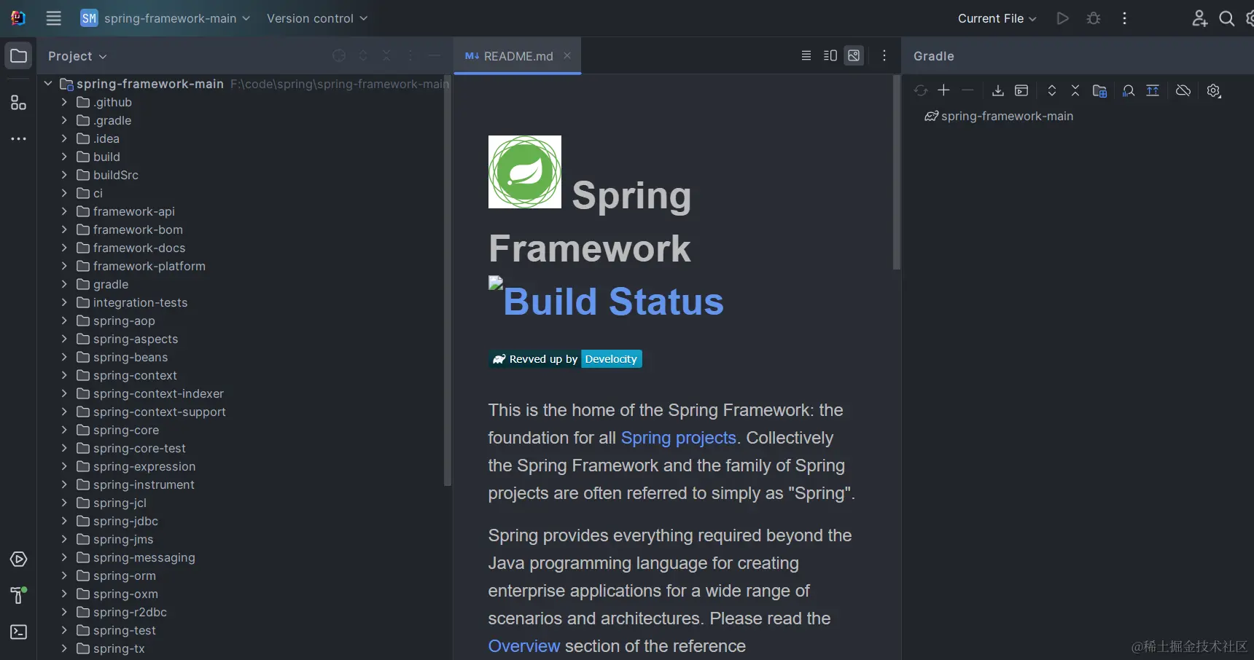
Task: Open Search Everywhere
Action: pyautogui.click(x=1227, y=18)
